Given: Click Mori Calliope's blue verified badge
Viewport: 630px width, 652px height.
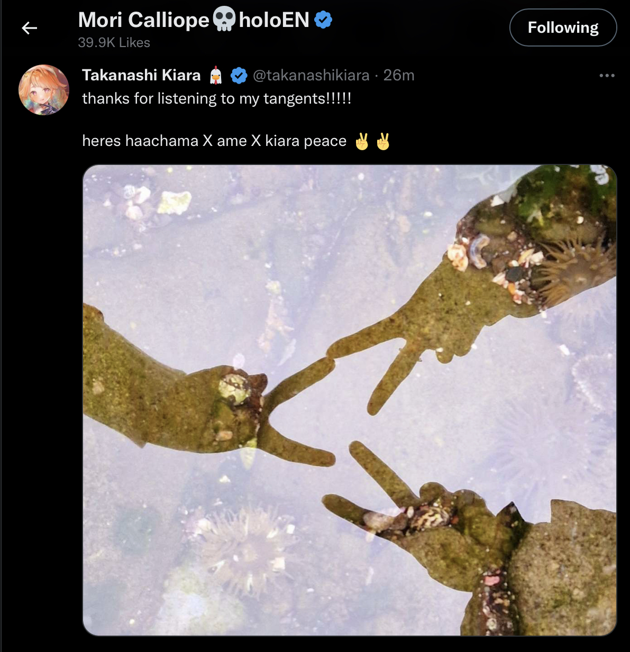Looking at the screenshot, I should (323, 20).
